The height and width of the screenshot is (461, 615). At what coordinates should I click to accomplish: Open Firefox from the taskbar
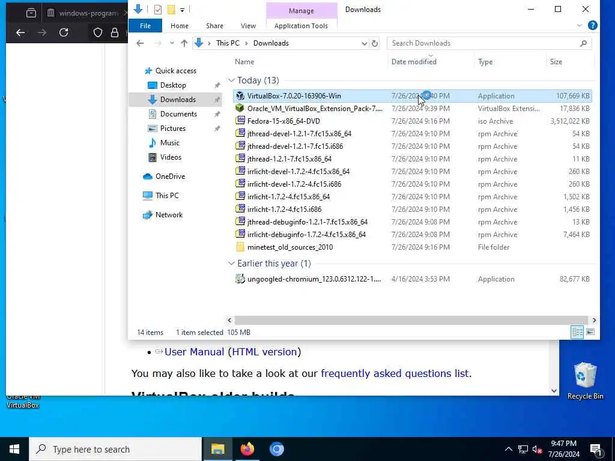(x=247, y=449)
